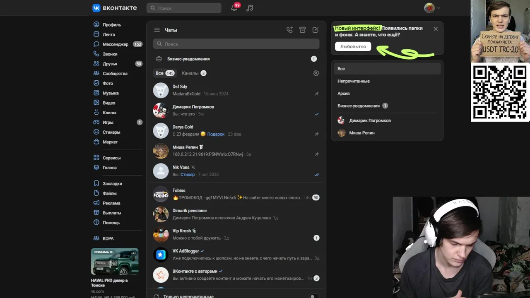Screen dimensions: 530x298
Task: Select Архив folder in right panel
Action: tap(387, 94)
